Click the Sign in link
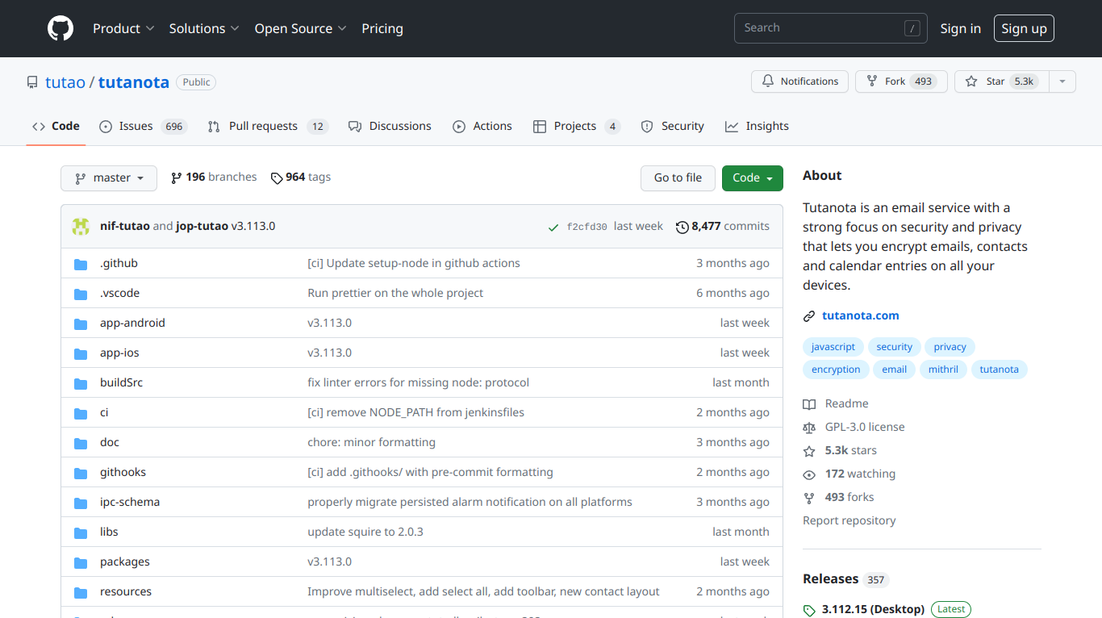 point(961,28)
